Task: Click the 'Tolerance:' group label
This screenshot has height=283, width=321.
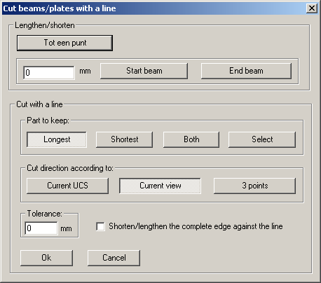Action: pos(44,214)
